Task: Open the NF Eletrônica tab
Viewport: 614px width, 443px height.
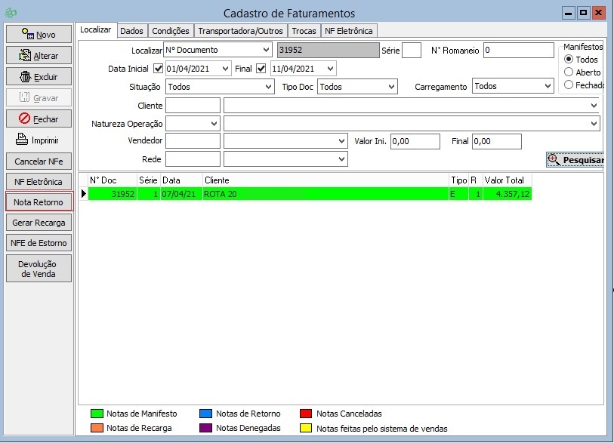Action: pyautogui.click(x=348, y=31)
